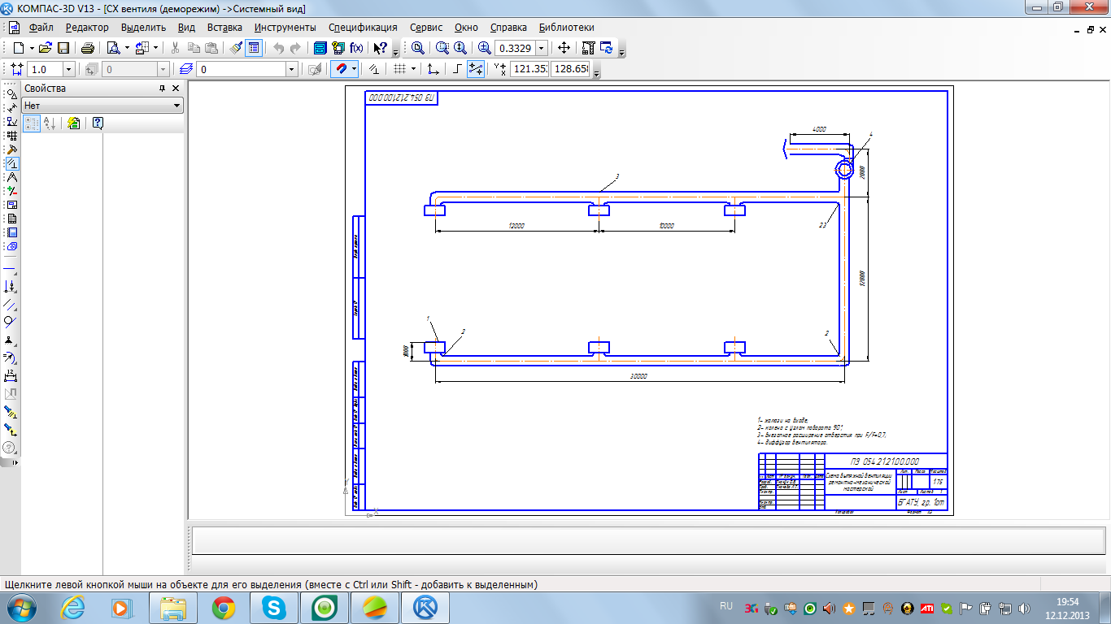Toggle the Properties panel alphabetical sort button

pyautogui.click(x=49, y=123)
